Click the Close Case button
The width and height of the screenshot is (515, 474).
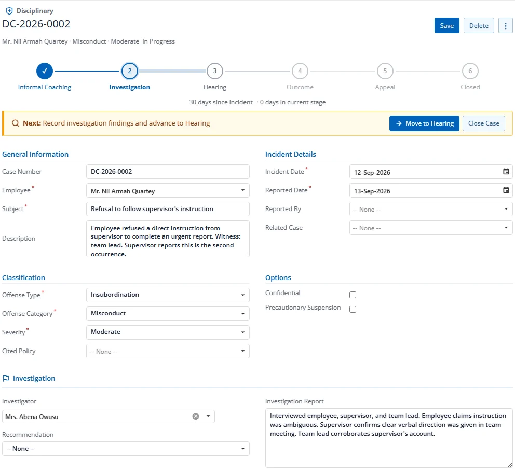coord(483,123)
